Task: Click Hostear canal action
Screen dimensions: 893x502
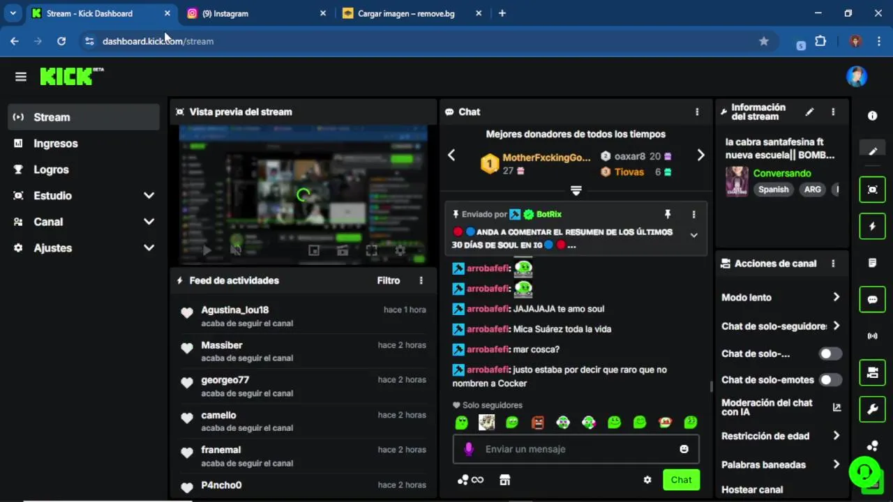Action: (x=752, y=489)
